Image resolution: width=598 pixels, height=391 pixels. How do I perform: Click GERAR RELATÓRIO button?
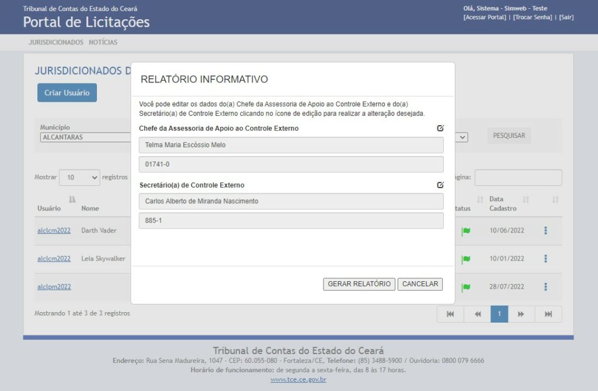tap(359, 284)
